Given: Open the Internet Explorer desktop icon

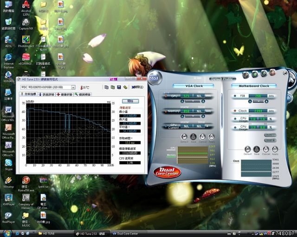Looking at the screenshot, I should [8, 61].
